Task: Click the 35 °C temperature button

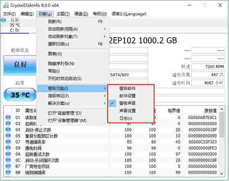Action: pyautogui.click(x=20, y=95)
